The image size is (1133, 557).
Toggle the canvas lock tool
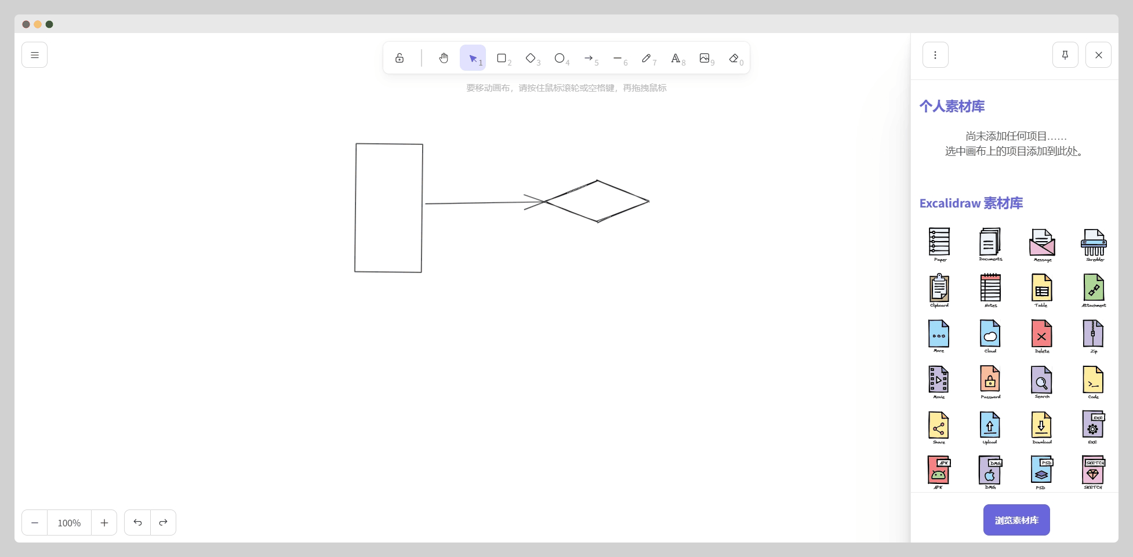(x=400, y=58)
